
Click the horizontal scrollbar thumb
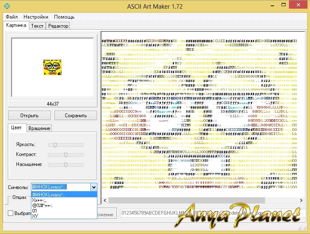[x=187, y=201]
